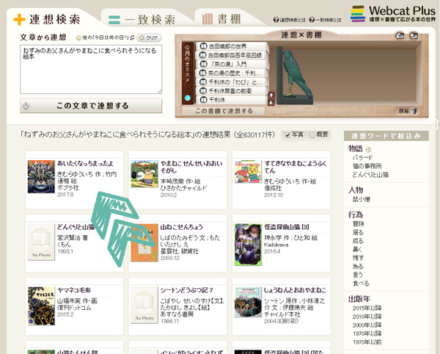Open the title 怪盗探偵山猫 [3]
Screen dimensions: 440x354
tap(287, 227)
